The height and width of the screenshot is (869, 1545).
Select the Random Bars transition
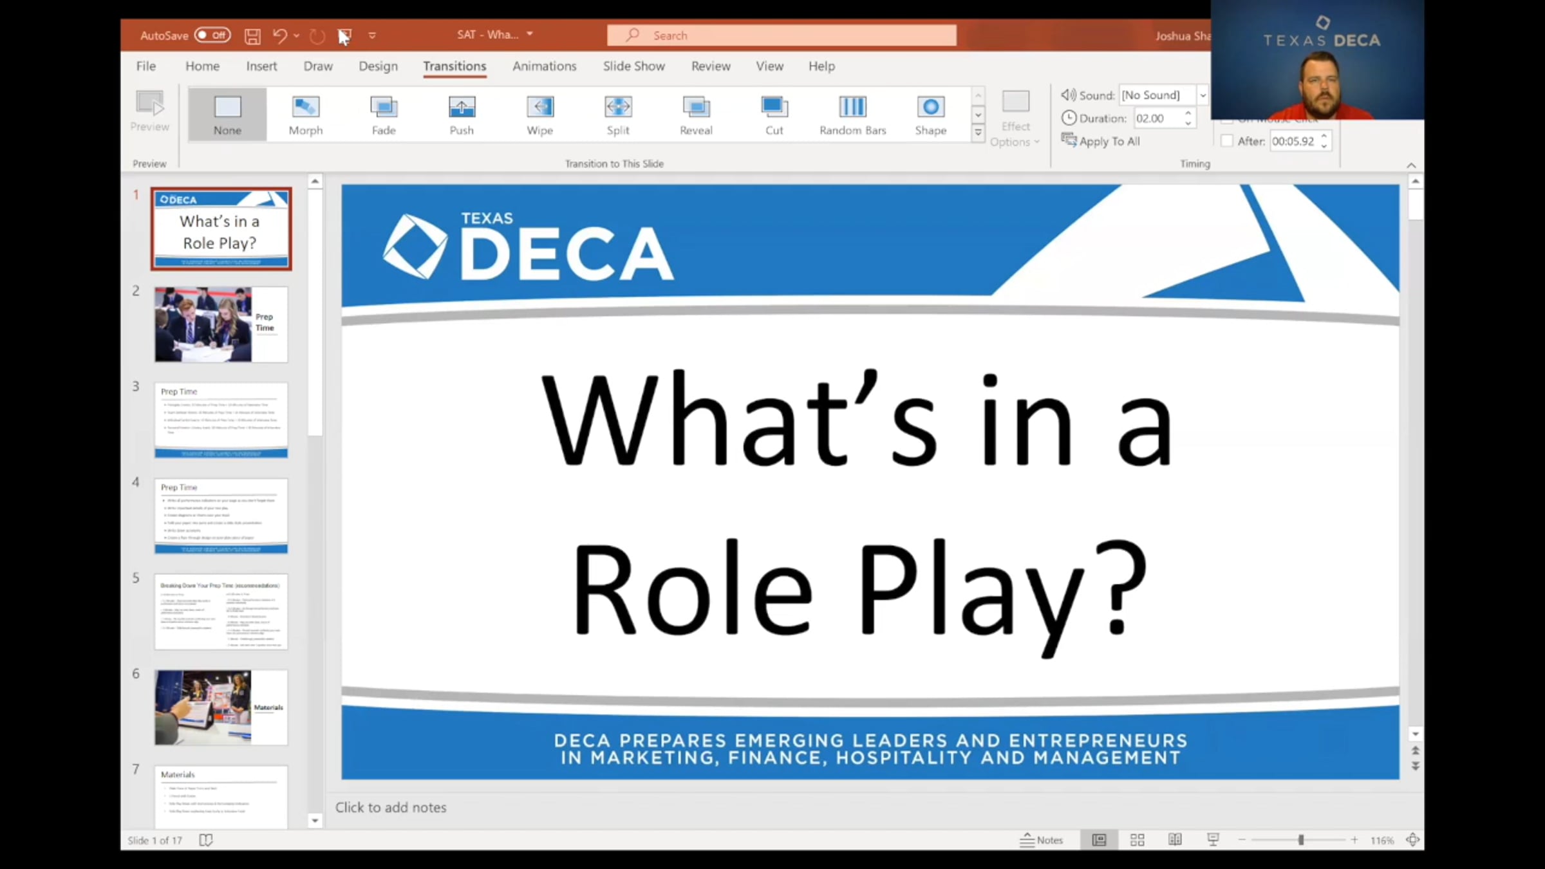(852, 115)
